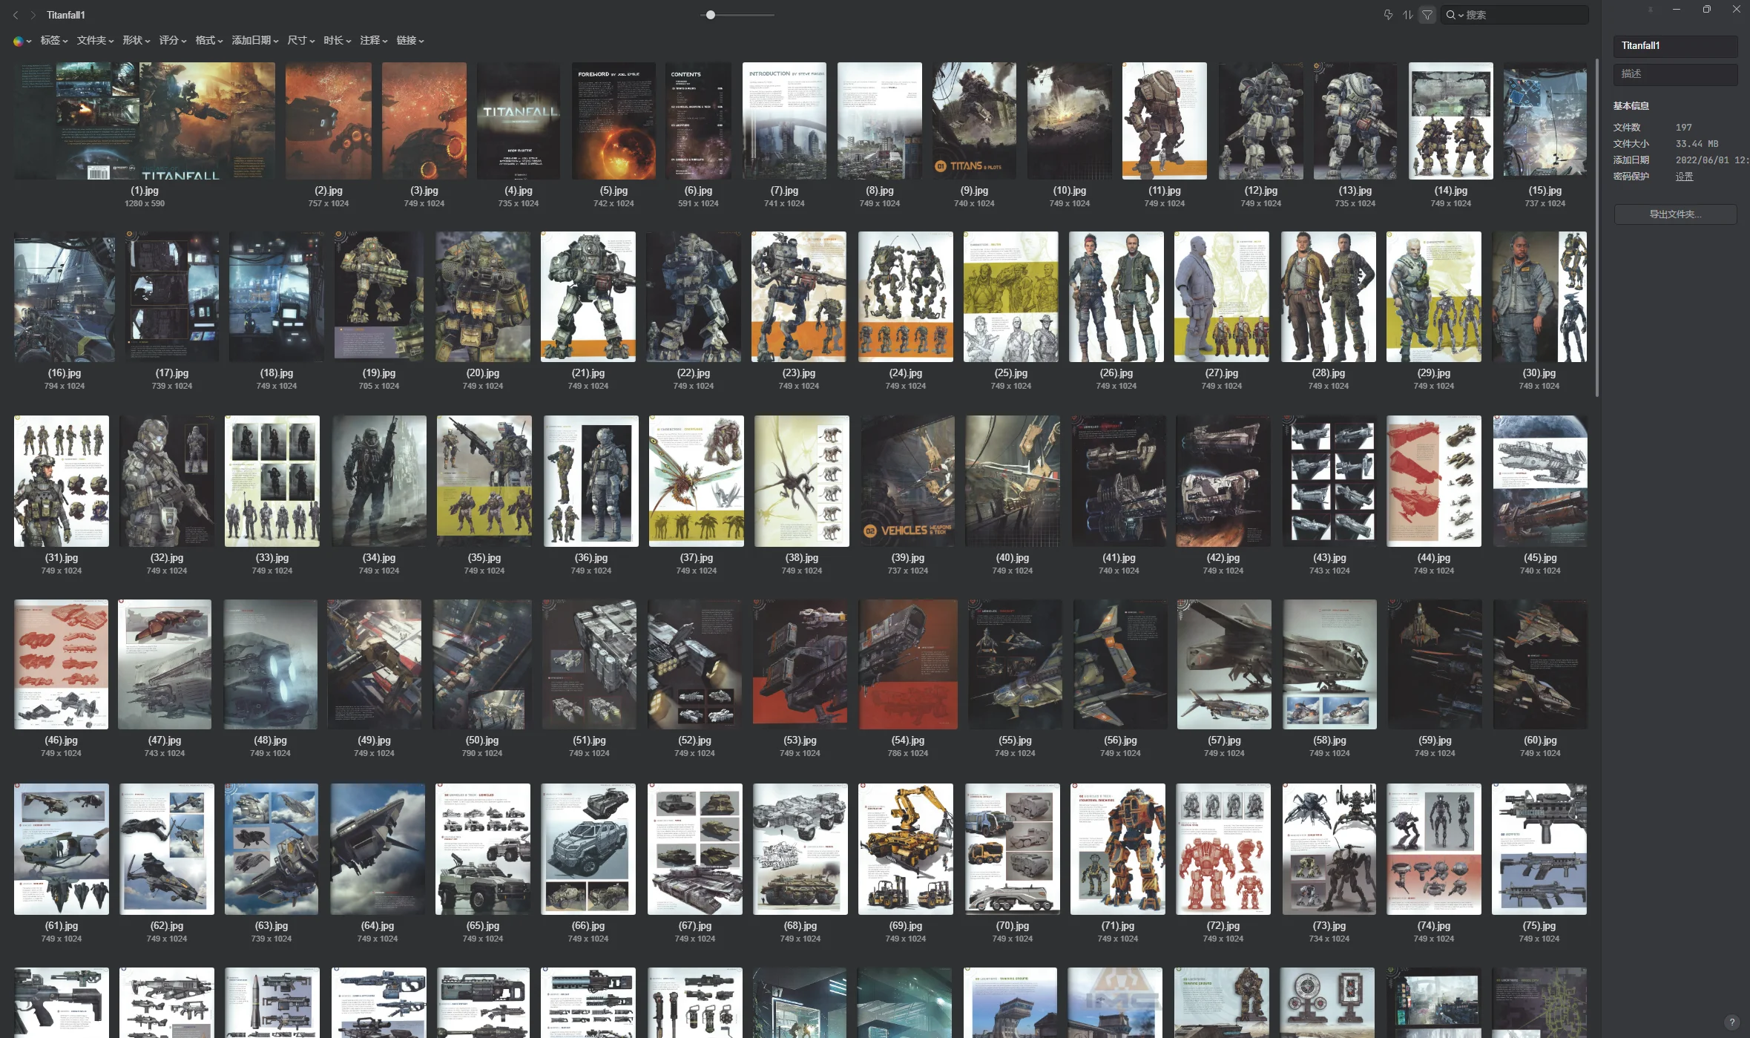Click the 导出文件夹... button
Image resolution: width=1750 pixels, height=1038 pixels.
click(1675, 214)
